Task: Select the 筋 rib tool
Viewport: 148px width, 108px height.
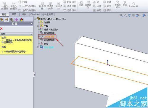Action: click(x=96, y=2)
